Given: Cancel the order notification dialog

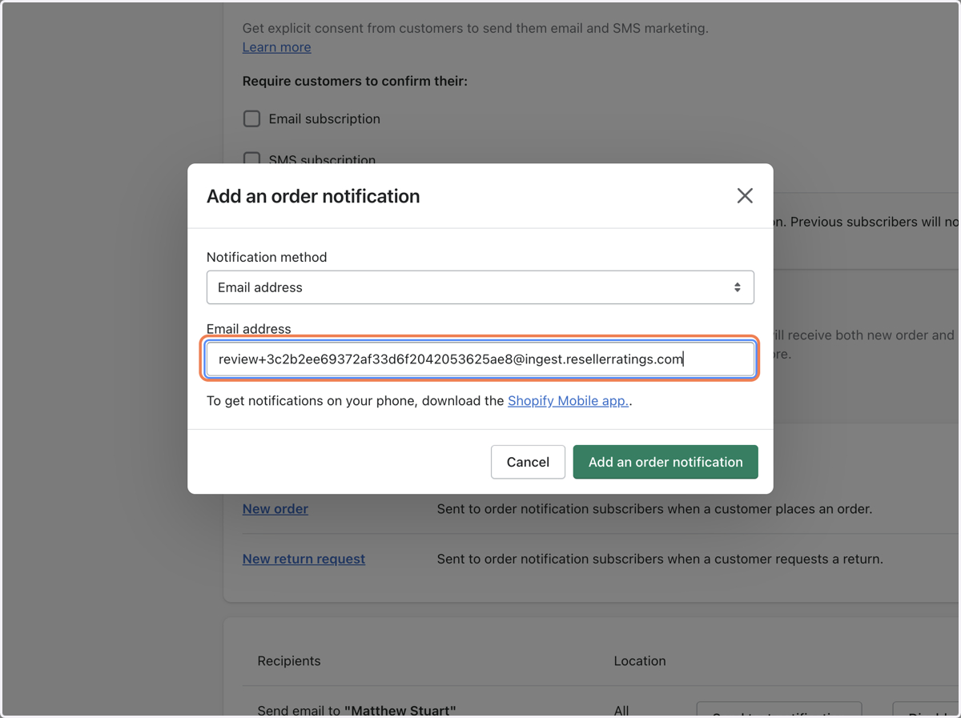Looking at the screenshot, I should point(528,462).
